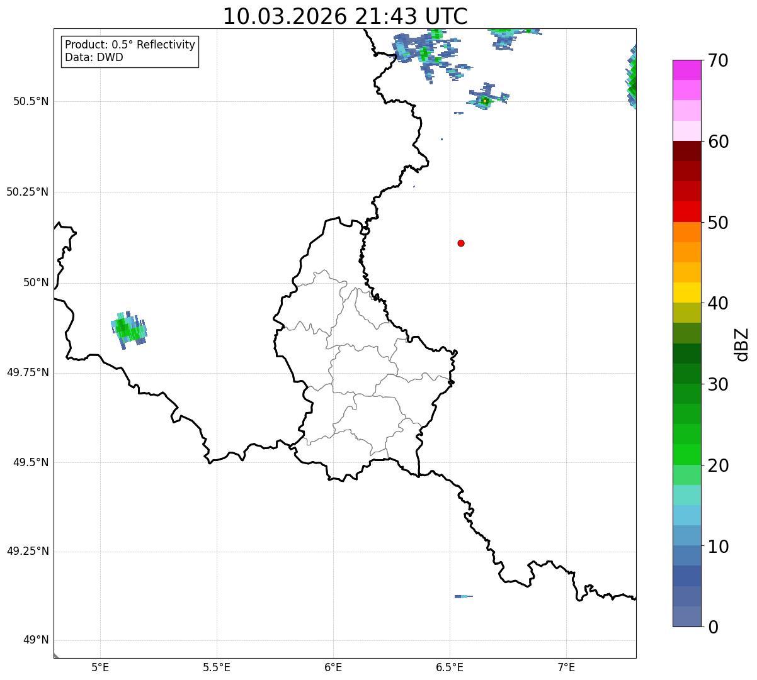Select the thin blue echo streak near 49.1°N
Screen dimensions: 757x680
464,596
